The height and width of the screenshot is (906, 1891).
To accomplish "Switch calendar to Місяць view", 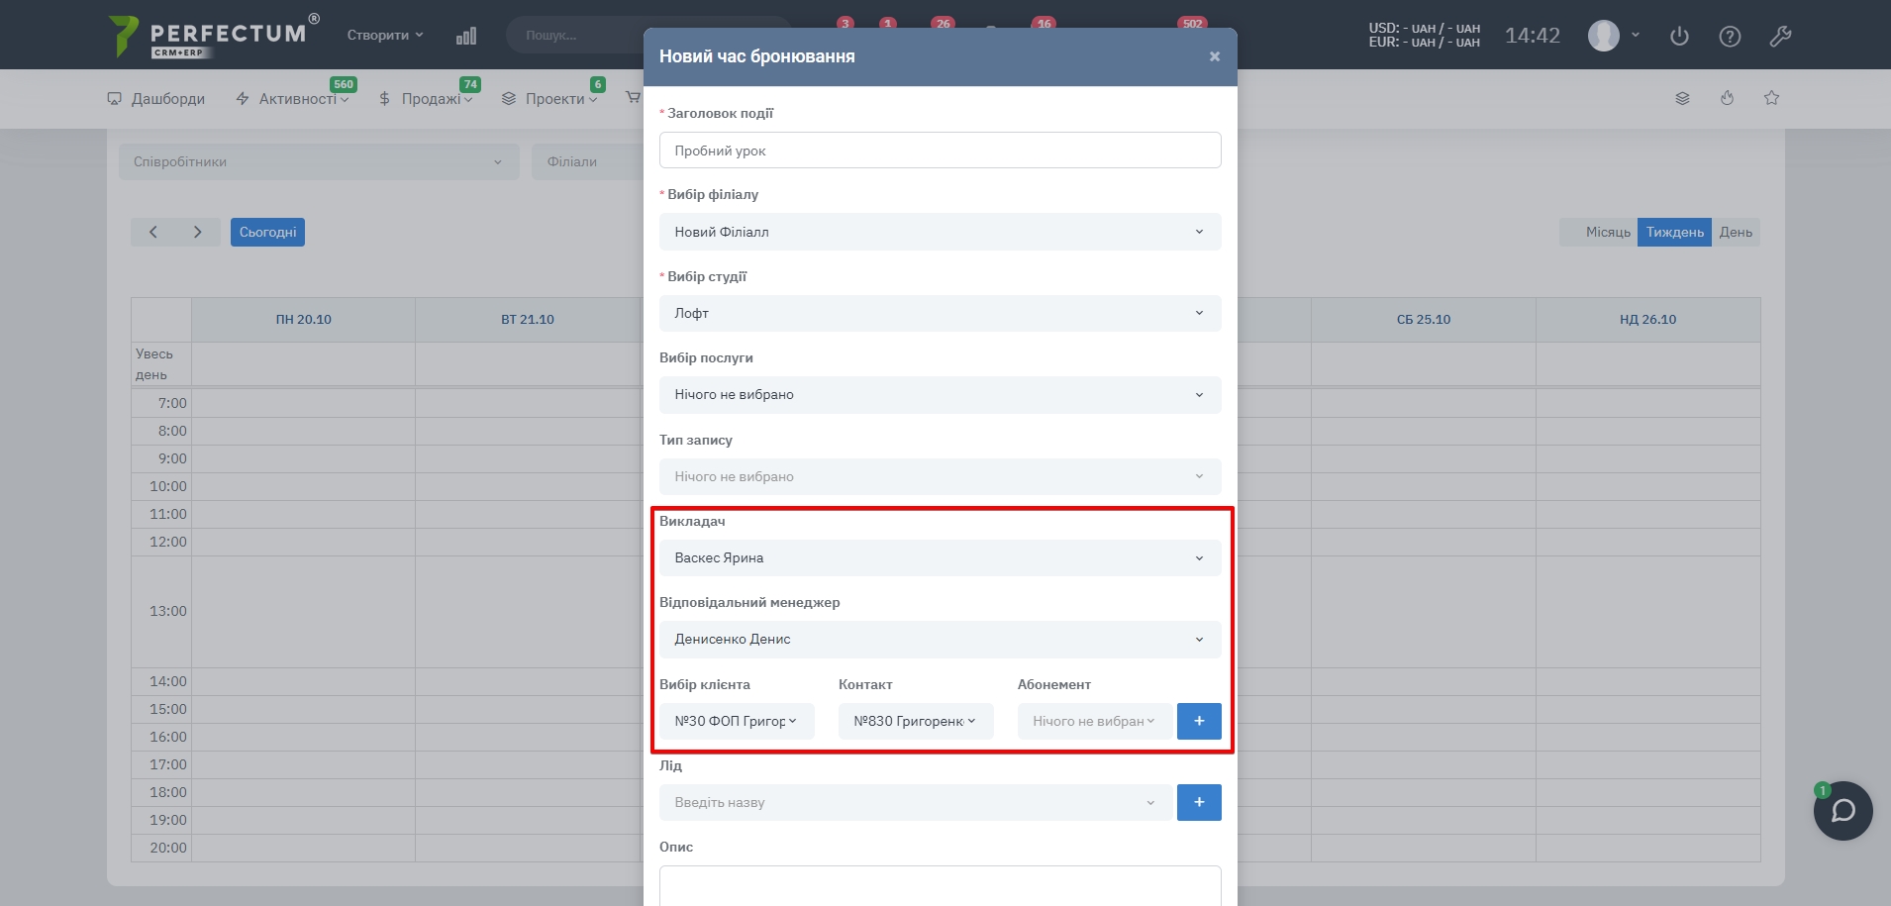I will (x=1607, y=232).
